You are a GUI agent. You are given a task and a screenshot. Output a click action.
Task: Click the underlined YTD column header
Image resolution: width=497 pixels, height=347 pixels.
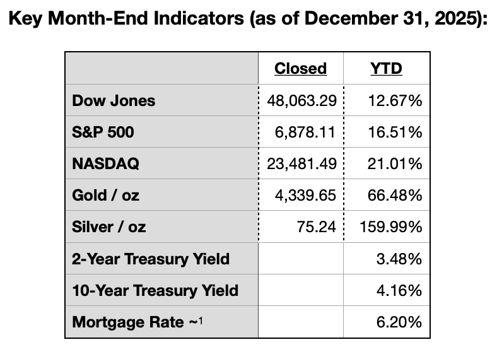click(x=386, y=69)
